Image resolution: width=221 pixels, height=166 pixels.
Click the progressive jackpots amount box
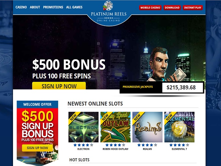point(183,87)
